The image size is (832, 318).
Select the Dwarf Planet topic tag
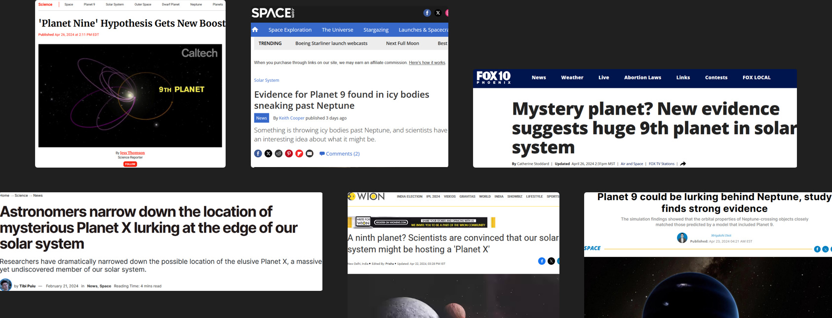click(171, 4)
